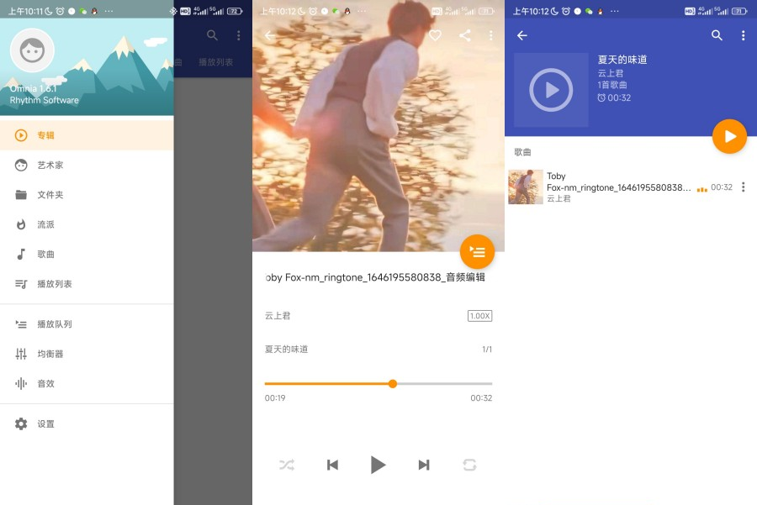Click the 夏天的味道 album name in player

coord(286,350)
